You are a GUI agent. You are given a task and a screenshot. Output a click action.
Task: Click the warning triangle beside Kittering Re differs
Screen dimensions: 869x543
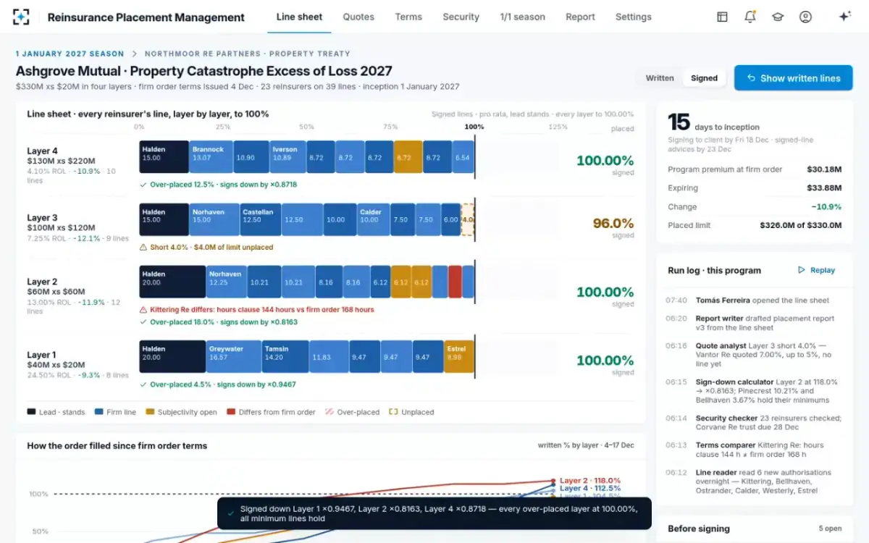click(143, 309)
